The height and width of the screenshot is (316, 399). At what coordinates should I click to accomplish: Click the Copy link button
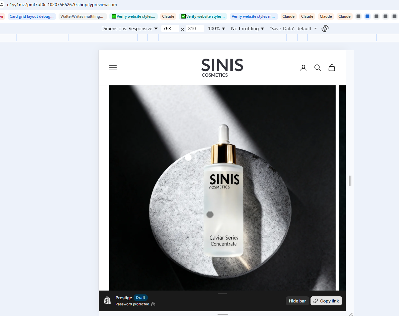point(326,301)
